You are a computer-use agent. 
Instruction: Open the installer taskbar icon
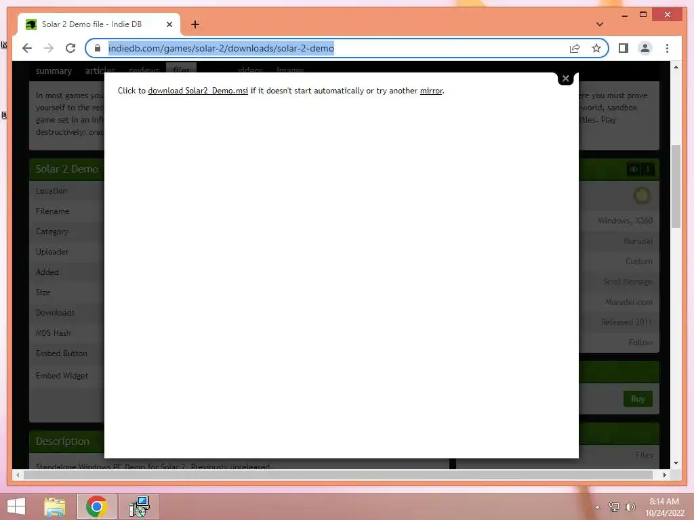[x=139, y=506]
